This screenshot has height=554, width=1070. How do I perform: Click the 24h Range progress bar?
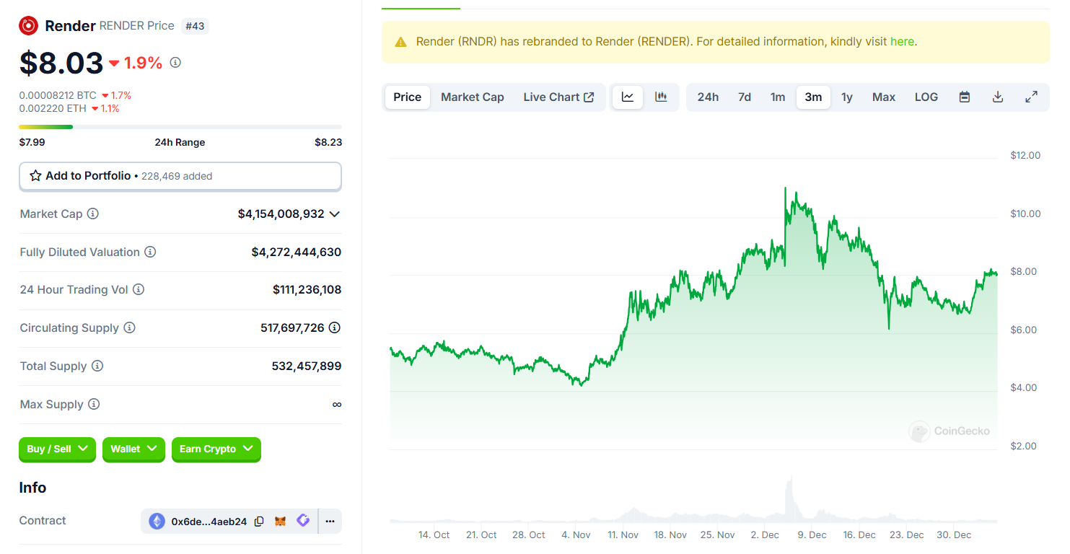(x=180, y=127)
